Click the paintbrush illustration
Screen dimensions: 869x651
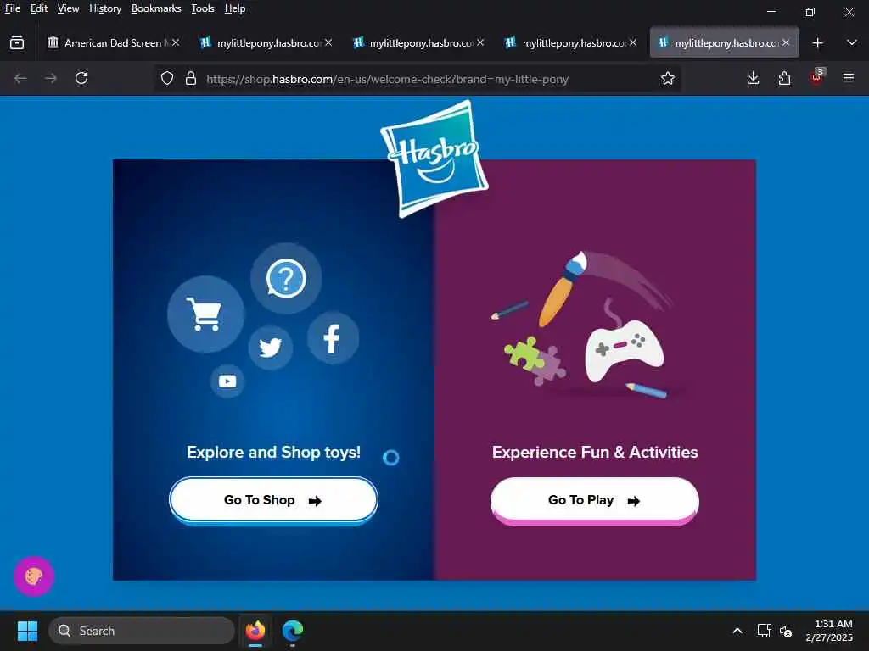(x=562, y=288)
